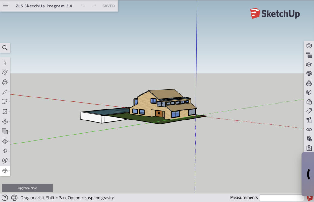The image size is (314, 202).
Task: Choose the Eraser tool
Action: click(5, 72)
